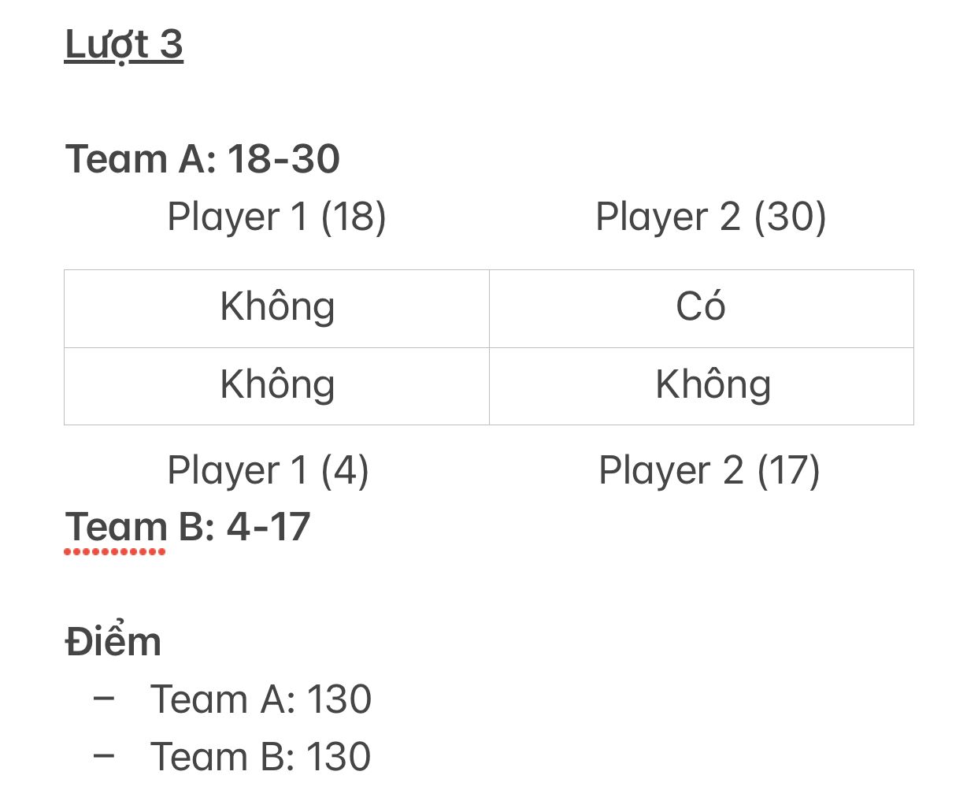Viewport: 978px width, 801px height.
Task: Click the "Player 1 (18)" label
Action: tap(276, 217)
